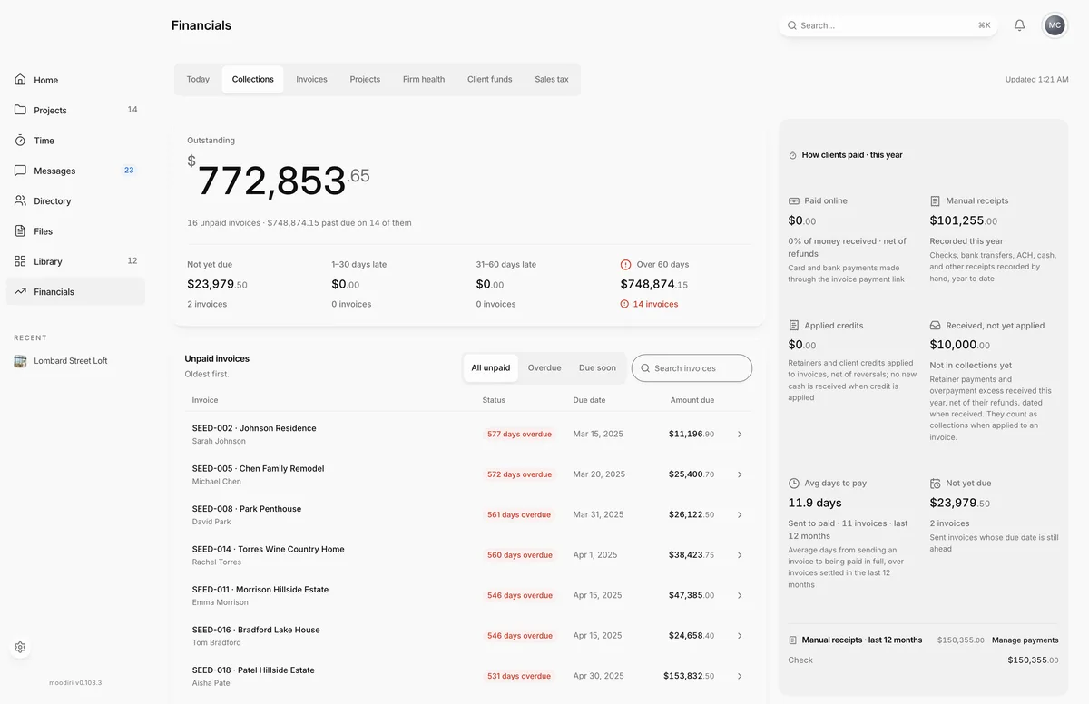Image resolution: width=1089 pixels, height=704 pixels.
Task: Click the Messages unread count 23
Action: tap(129, 171)
